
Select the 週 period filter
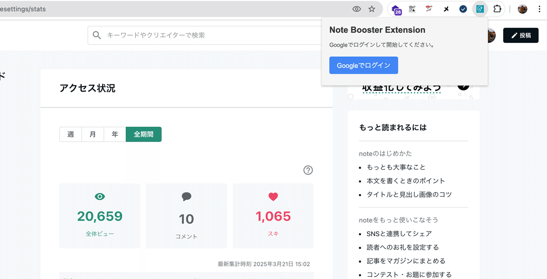click(70, 134)
